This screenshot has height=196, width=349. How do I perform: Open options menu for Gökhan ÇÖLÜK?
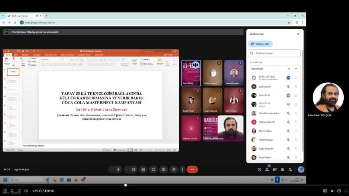pos(296,122)
